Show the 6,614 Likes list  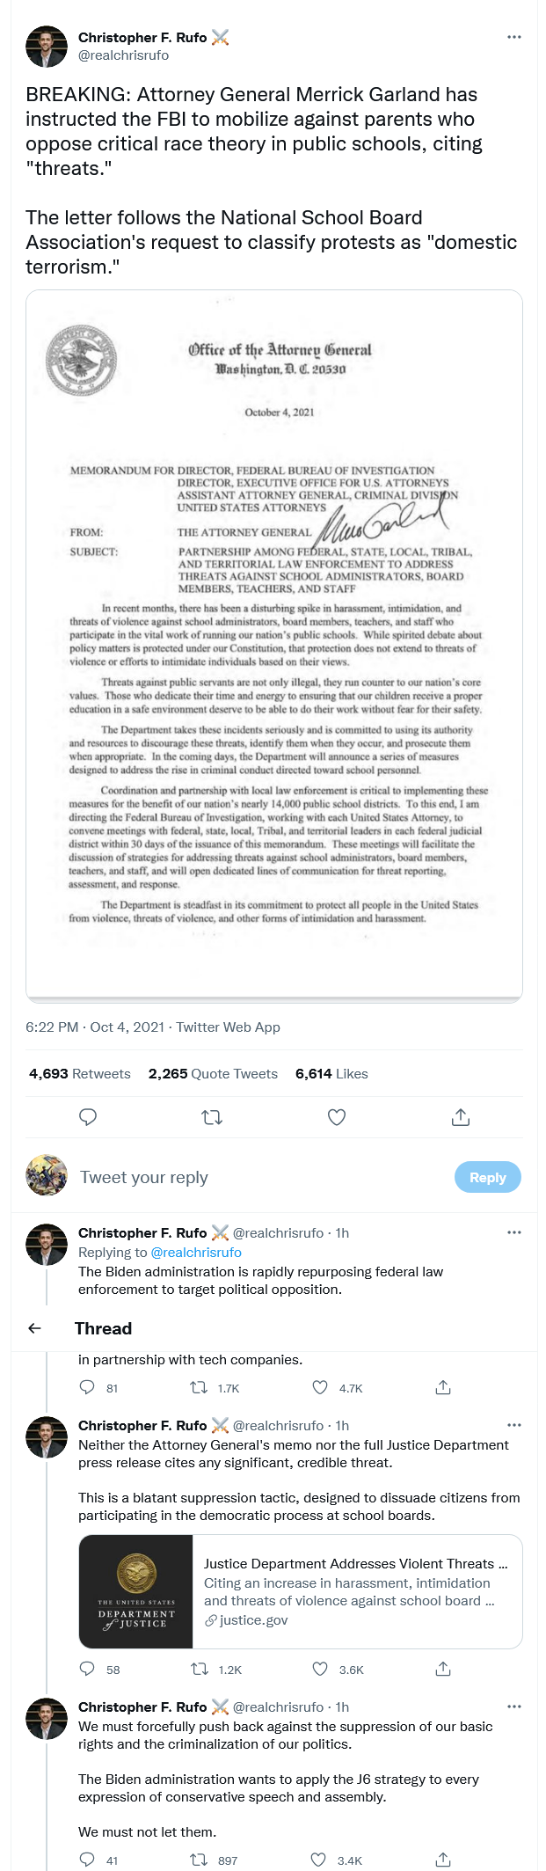(x=331, y=1073)
